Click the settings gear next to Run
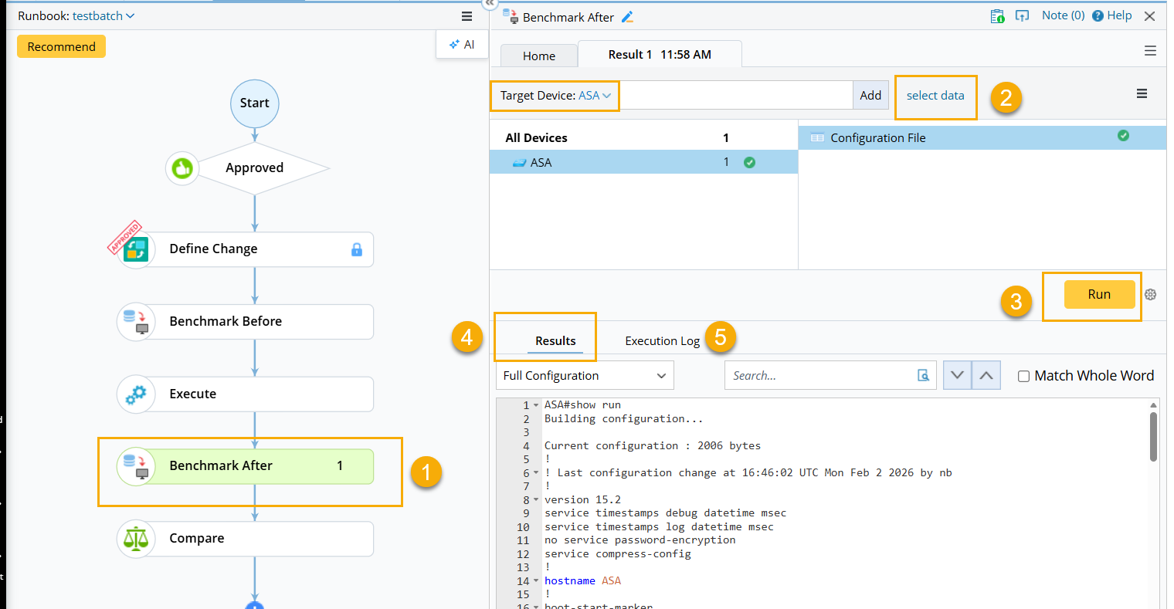Screen dimensions: 1174x609 pyautogui.click(x=1150, y=295)
